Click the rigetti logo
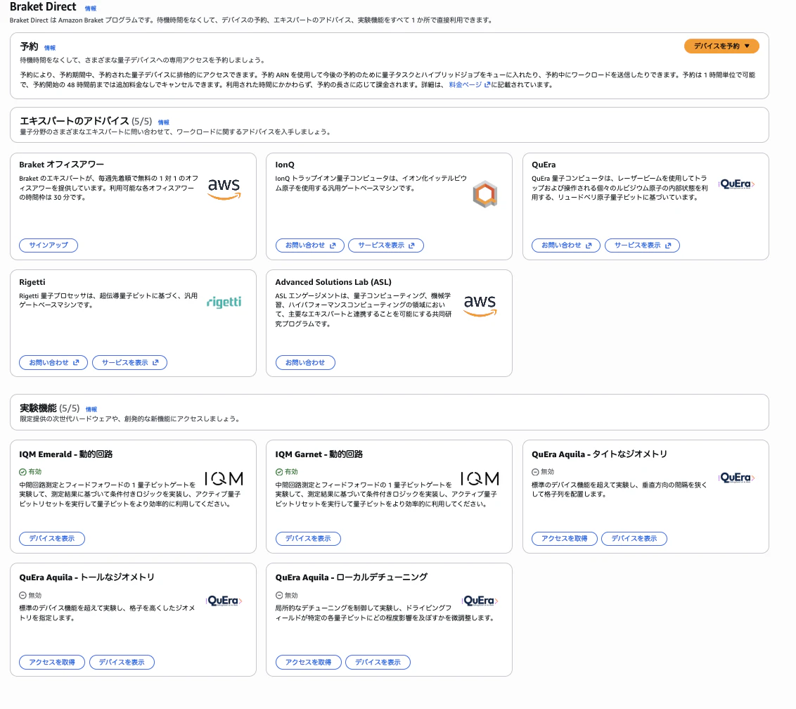This screenshot has height=709, width=796. pyautogui.click(x=224, y=302)
